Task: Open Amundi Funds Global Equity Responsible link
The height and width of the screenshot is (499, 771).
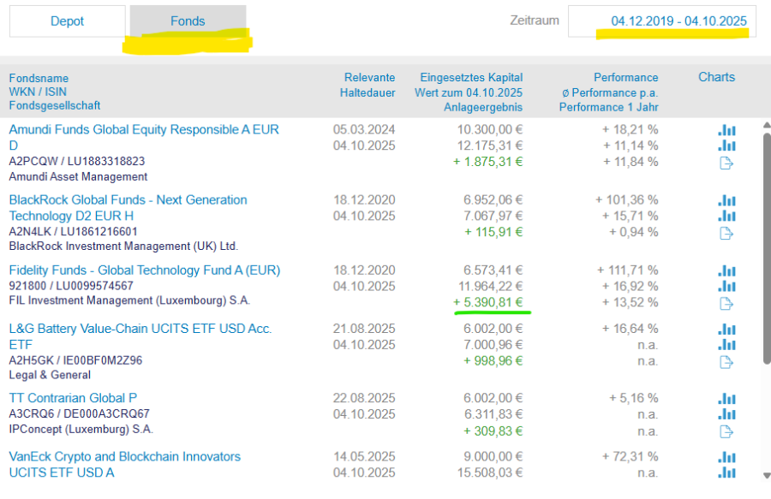Action: pyautogui.click(x=144, y=130)
